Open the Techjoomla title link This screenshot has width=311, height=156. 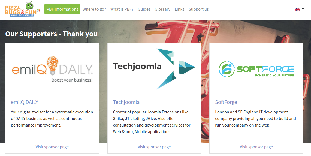(x=126, y=102)
